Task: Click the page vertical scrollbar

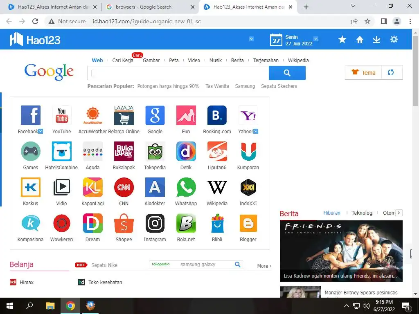Action: [416, 72]
